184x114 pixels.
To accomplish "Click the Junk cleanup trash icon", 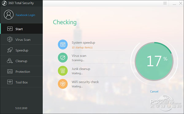I will click(63, 71).
